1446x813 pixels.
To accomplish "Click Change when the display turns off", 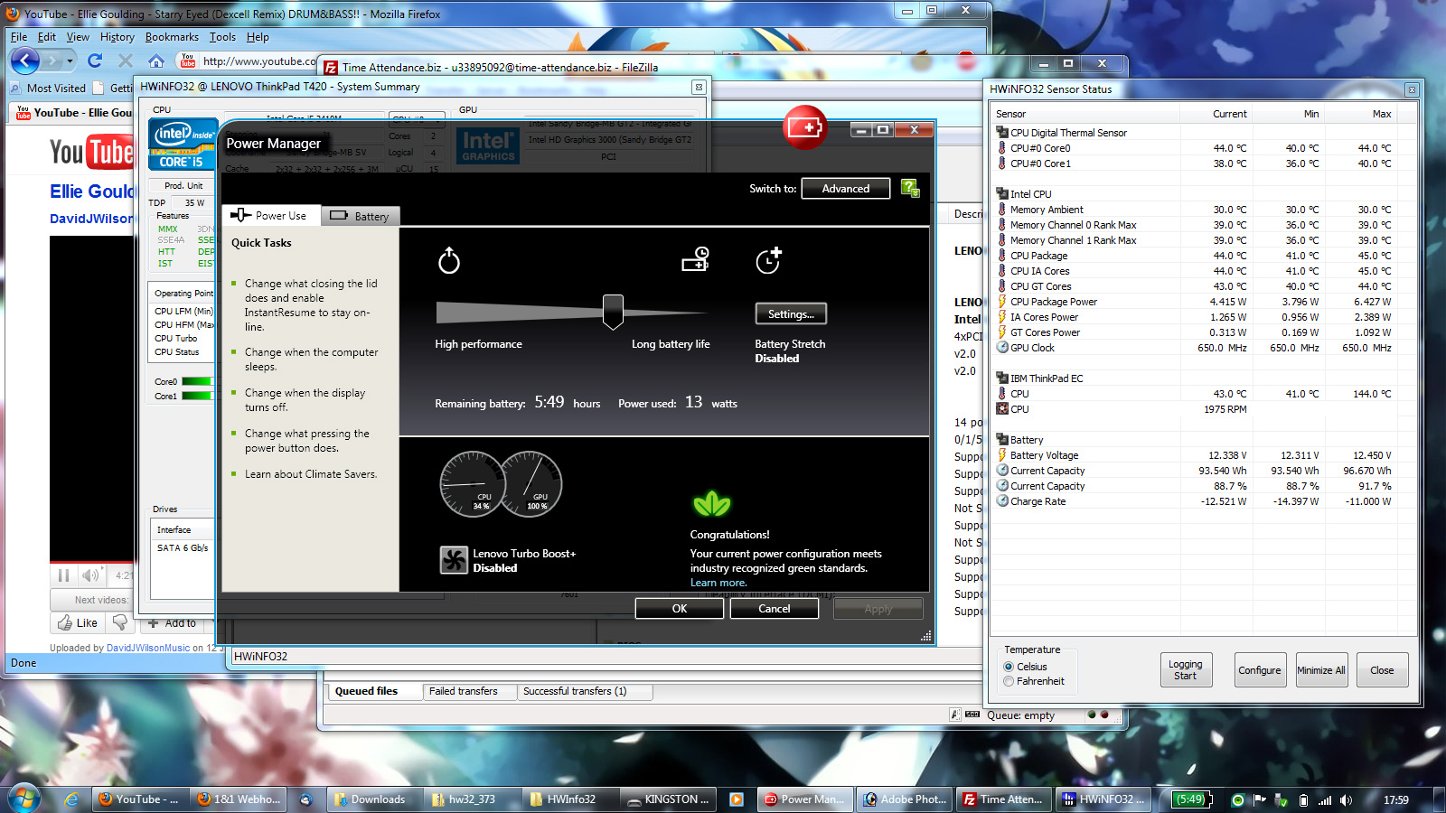I will (x=305, y=400).
